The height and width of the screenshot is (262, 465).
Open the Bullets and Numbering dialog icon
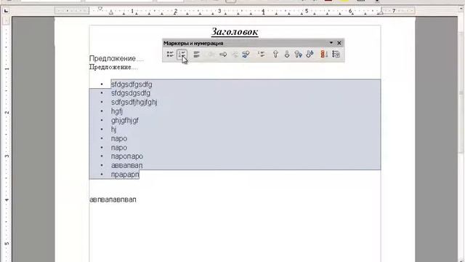click(336, 55)
